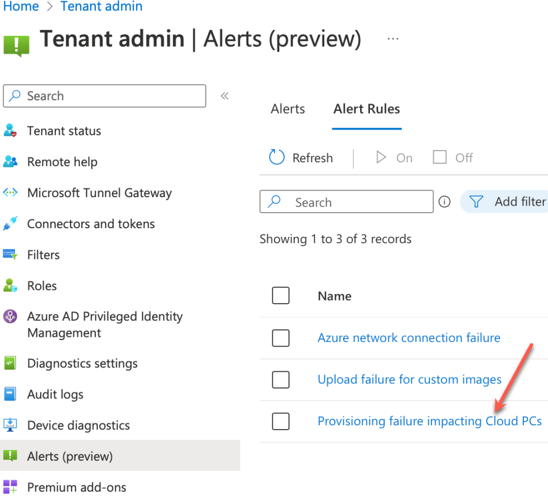Viewport: 548px width, 496px height.
Task: Open Premium add-ons
Action: [x=77, y=487]
